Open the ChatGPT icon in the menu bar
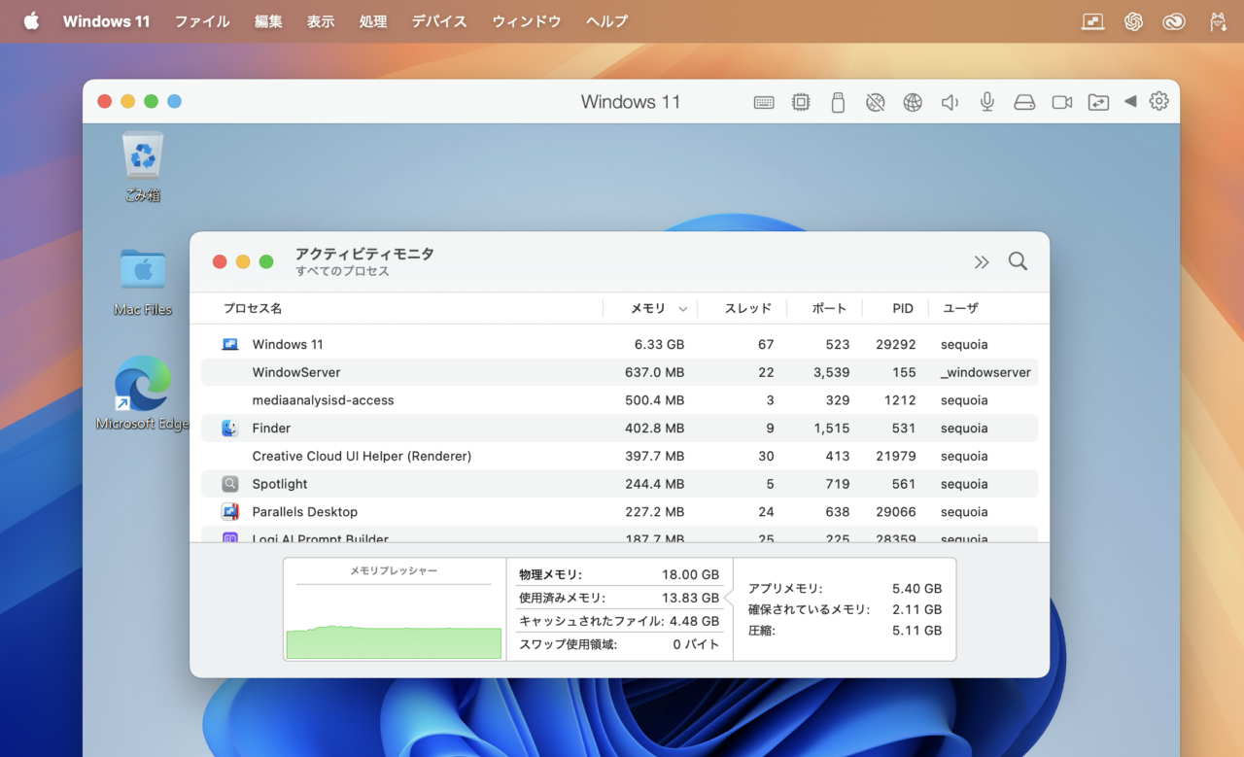 coord(1133,21)
